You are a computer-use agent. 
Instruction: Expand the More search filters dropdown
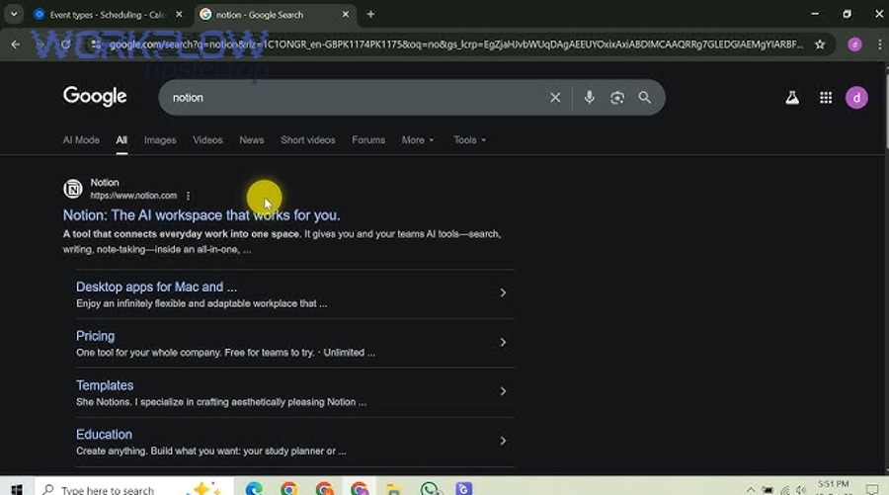pyautogui.click(x=417, y=140)
